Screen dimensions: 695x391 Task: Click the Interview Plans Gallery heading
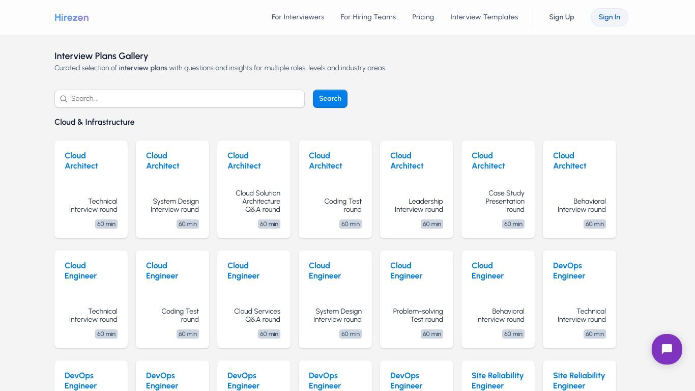[x=101, y=56]
